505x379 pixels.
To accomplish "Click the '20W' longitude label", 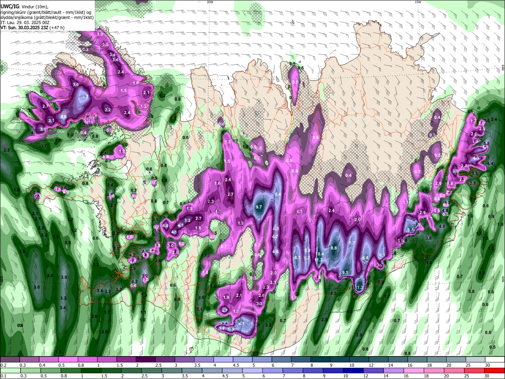I will coord(210,2).
